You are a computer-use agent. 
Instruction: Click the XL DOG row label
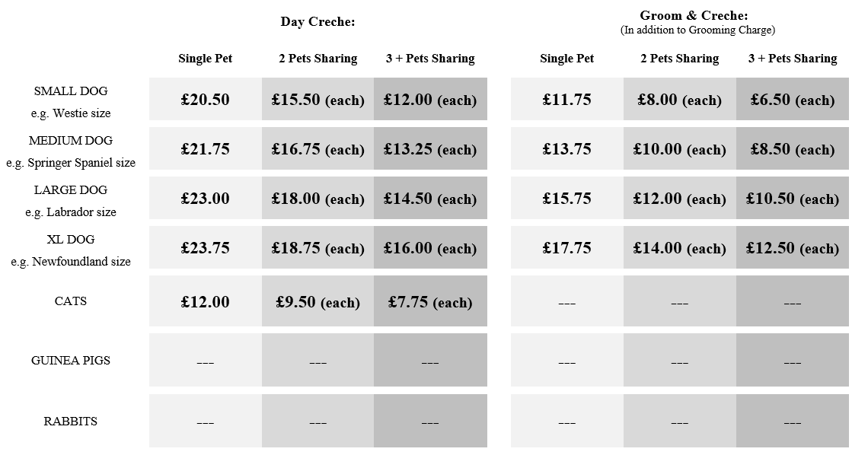(71, 239)
